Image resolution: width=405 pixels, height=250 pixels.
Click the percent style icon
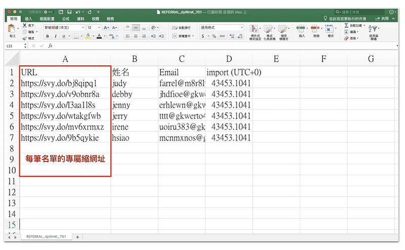point(214,36)
